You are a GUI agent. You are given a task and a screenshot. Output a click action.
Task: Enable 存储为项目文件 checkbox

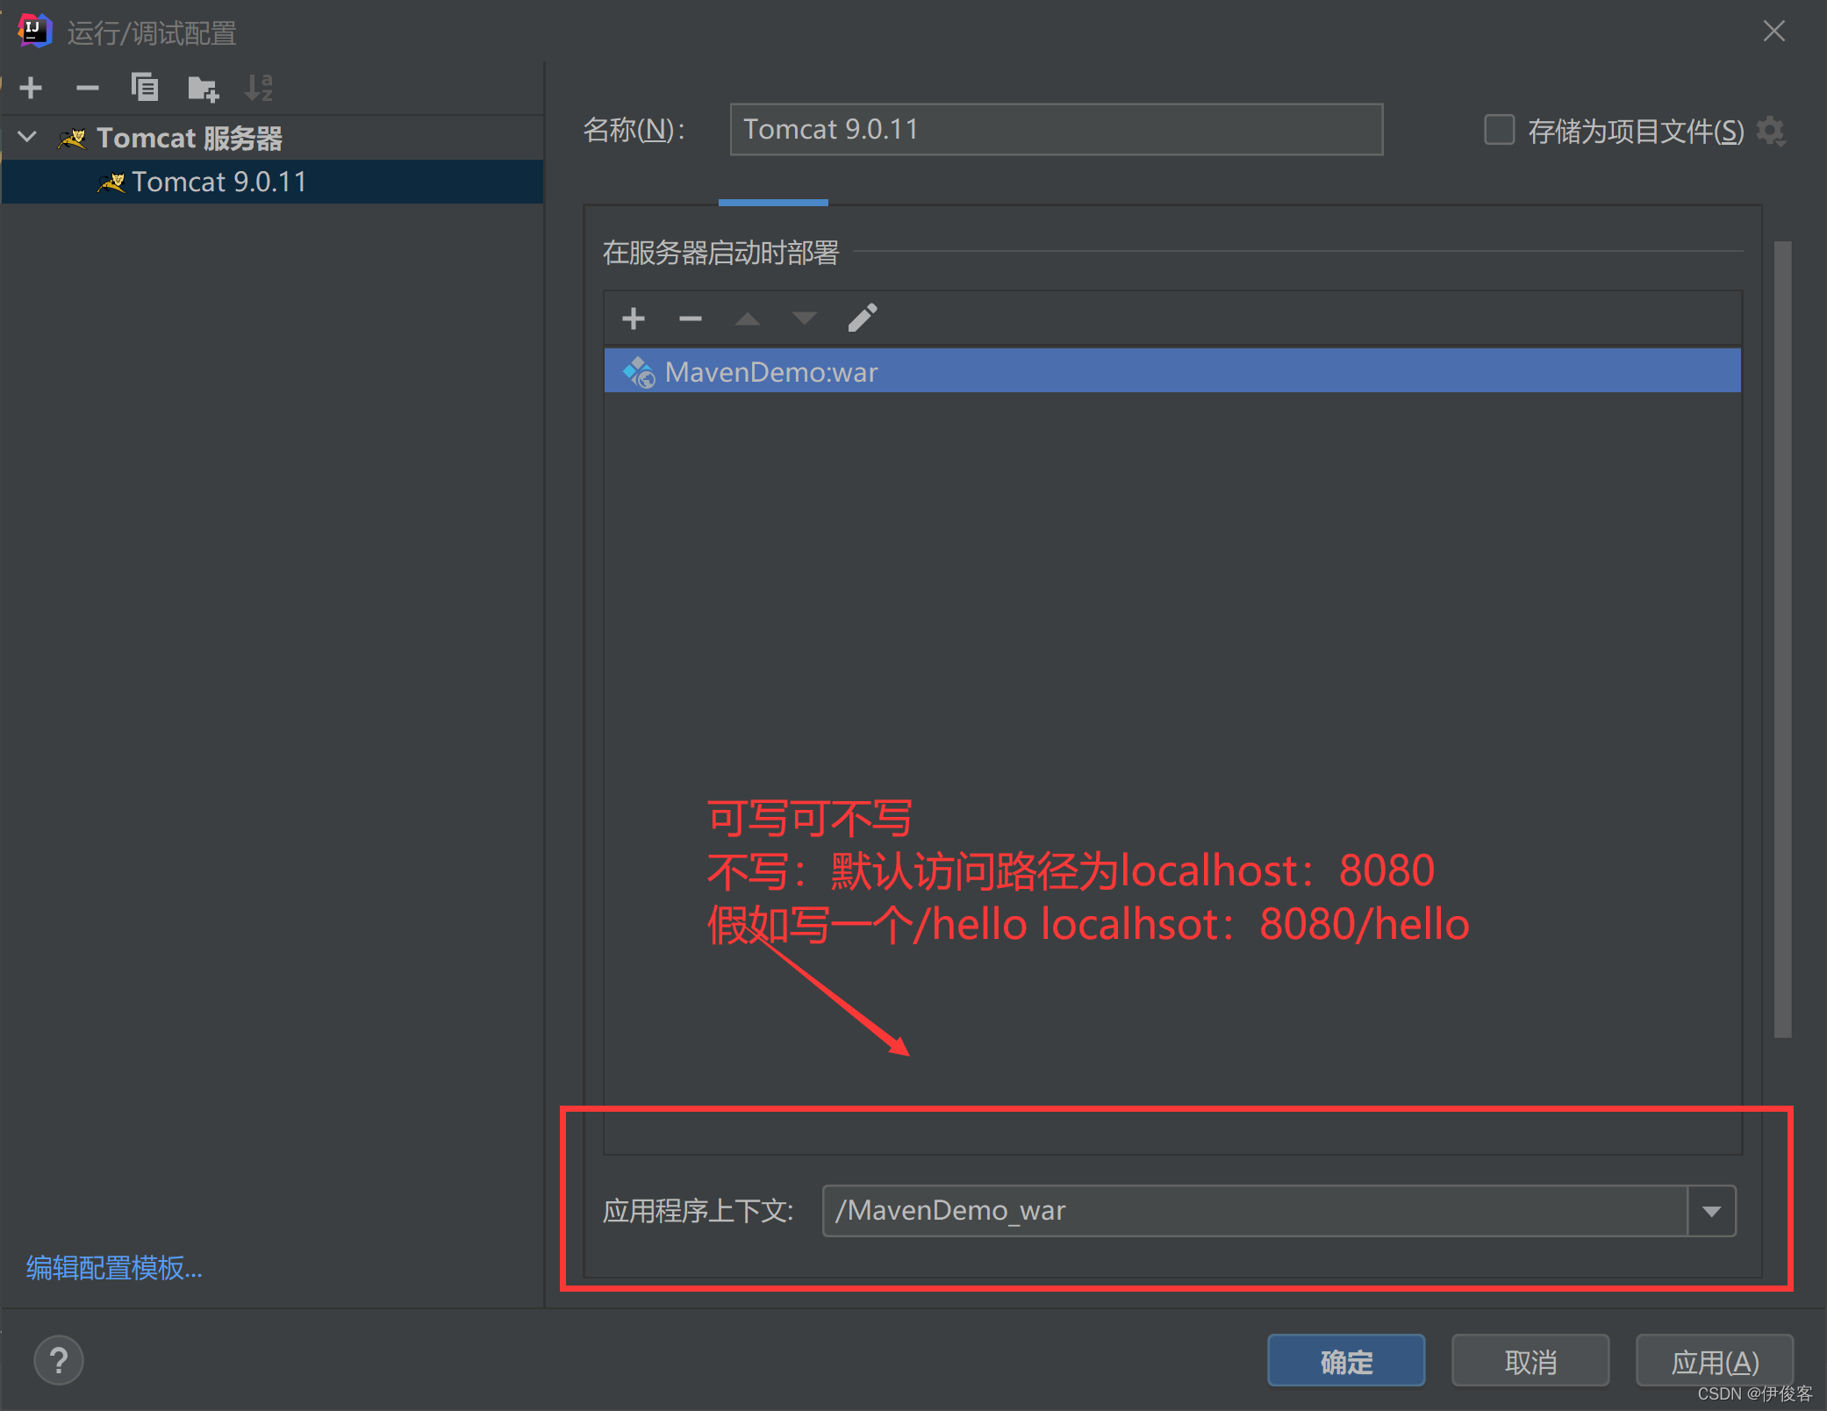1499,130
